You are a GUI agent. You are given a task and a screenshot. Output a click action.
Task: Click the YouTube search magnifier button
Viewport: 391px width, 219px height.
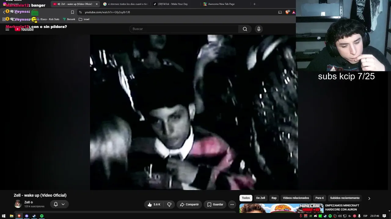point(245,29)
